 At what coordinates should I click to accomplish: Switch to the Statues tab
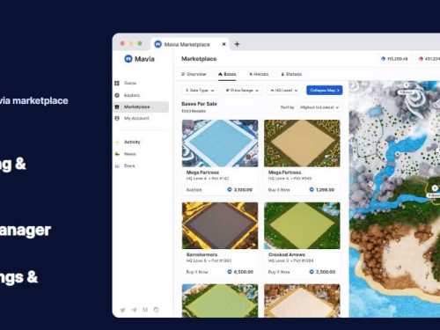click(x=291, y=74)
